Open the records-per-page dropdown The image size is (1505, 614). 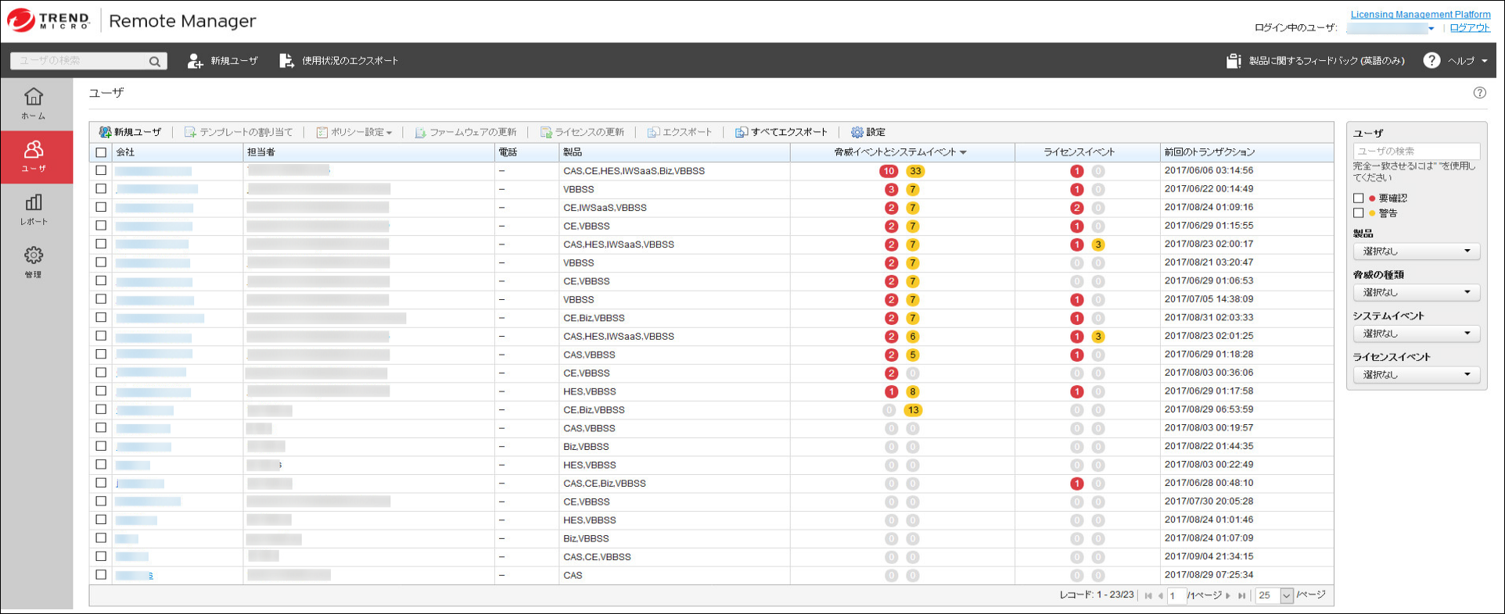1285,595
